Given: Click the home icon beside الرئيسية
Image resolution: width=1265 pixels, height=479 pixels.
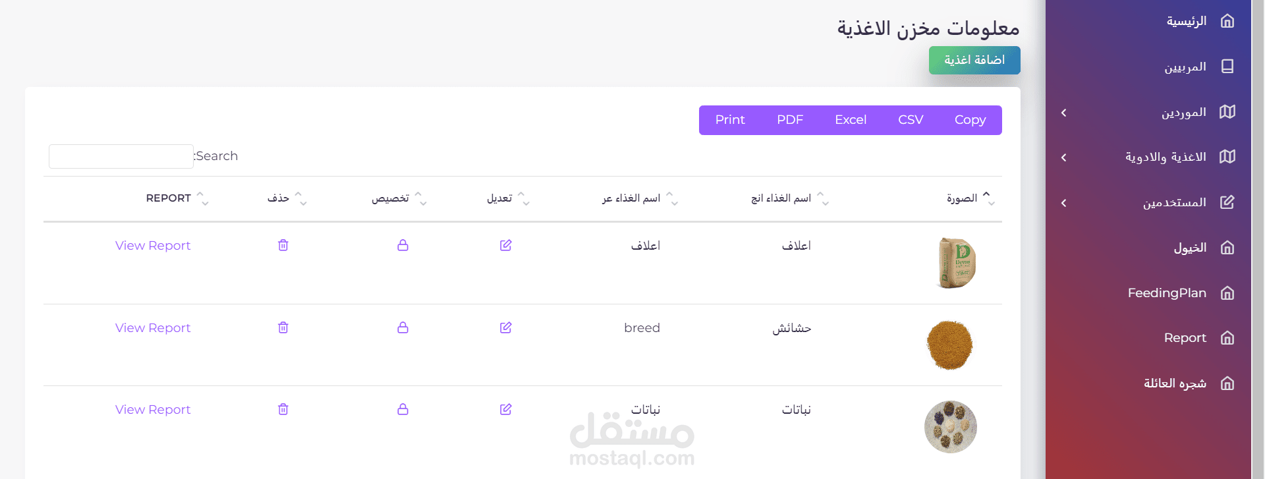Looking at the screenshot, I should coord(1227,21).
